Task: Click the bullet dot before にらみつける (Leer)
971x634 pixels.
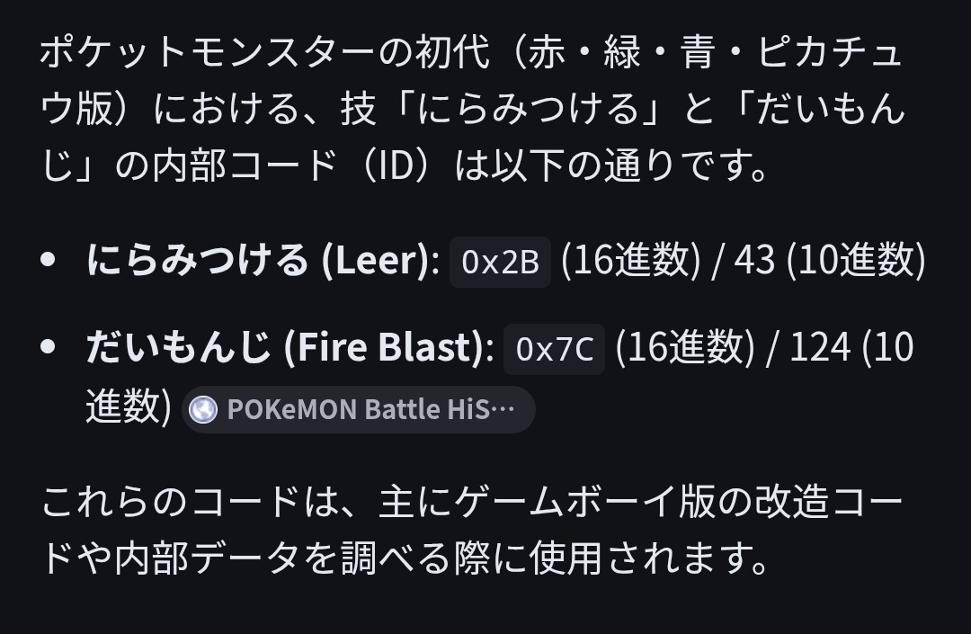Action: (x=49, y=261)
